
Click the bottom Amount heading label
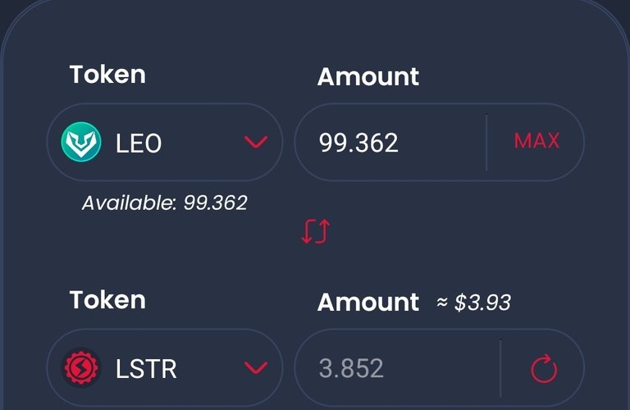point(368,302)
